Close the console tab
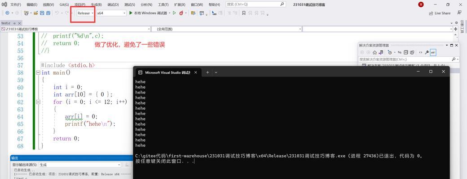This screenshot has width=467, height=179. (x=196, y=72)
